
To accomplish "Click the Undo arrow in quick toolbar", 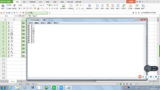I will point(14,13).
